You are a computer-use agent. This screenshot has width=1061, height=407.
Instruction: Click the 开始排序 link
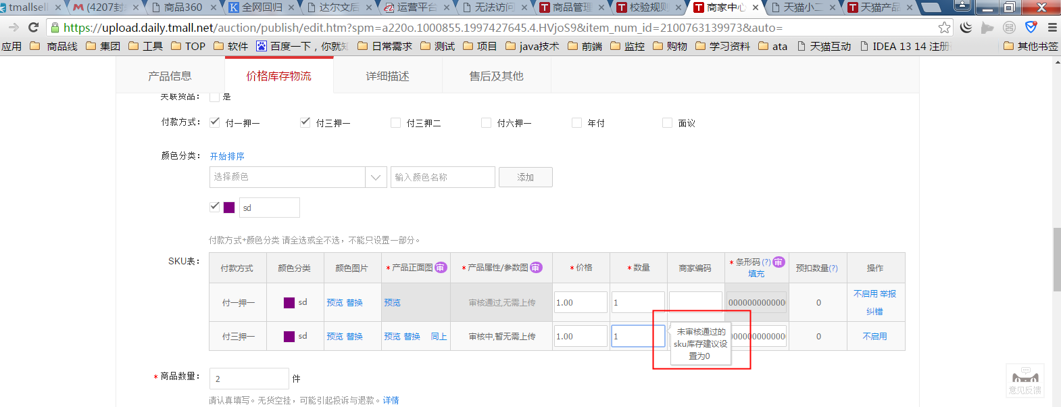pos(227,156)
